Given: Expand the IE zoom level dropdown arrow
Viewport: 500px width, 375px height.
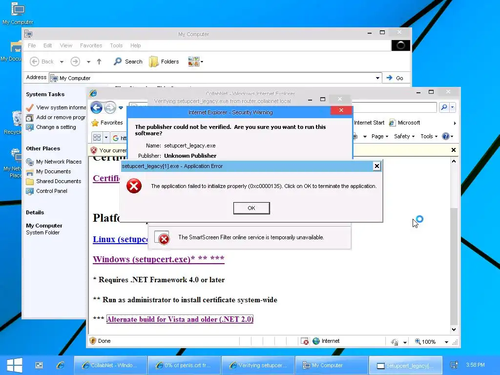Looking at the screenshot, I should [446, 342].
